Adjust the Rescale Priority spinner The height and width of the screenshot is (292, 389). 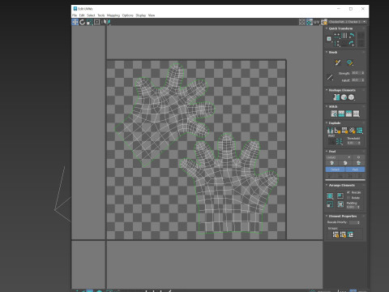point(358,222)
